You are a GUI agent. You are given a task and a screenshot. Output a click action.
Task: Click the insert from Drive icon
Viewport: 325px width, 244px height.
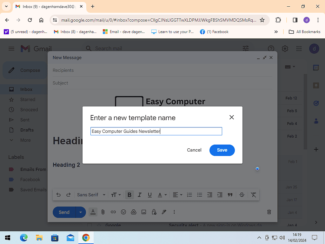point(134,212)
